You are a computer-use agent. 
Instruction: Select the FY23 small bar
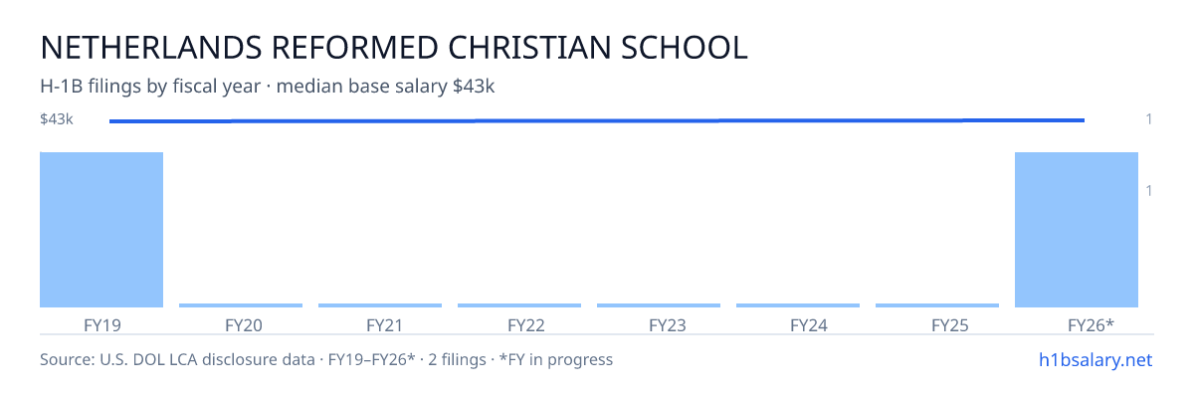659,305
